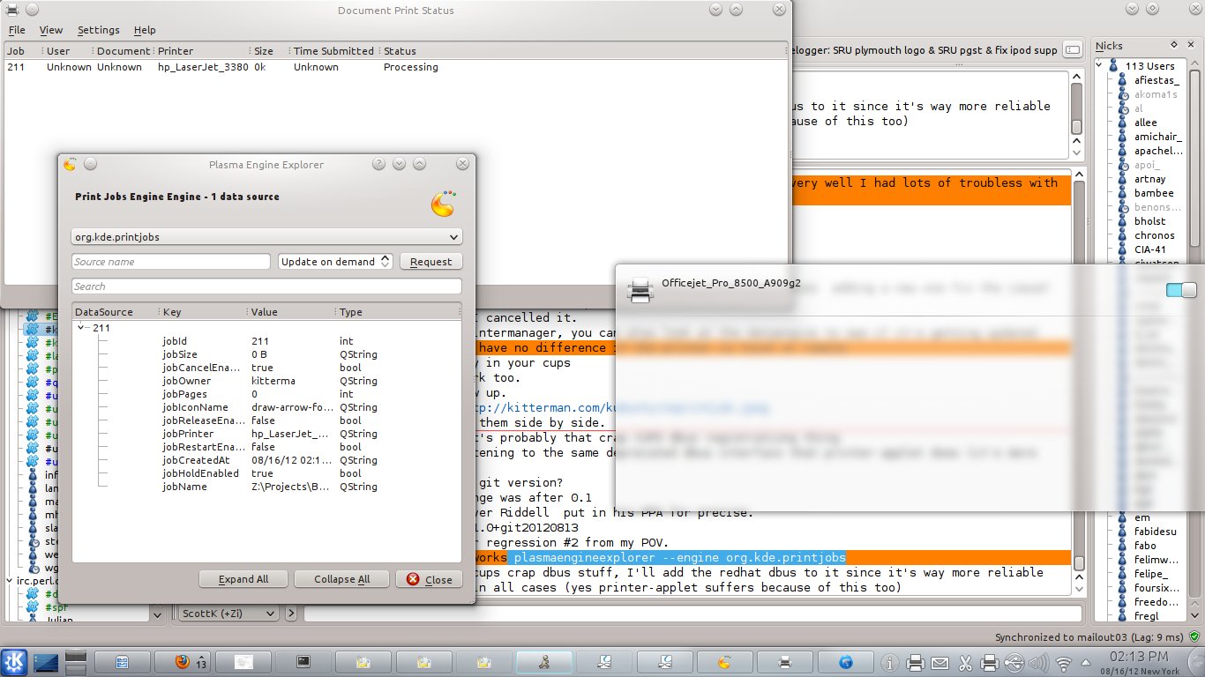1205x677 pixels.
Task: Close the Nicks panel
Action: 1192,45
